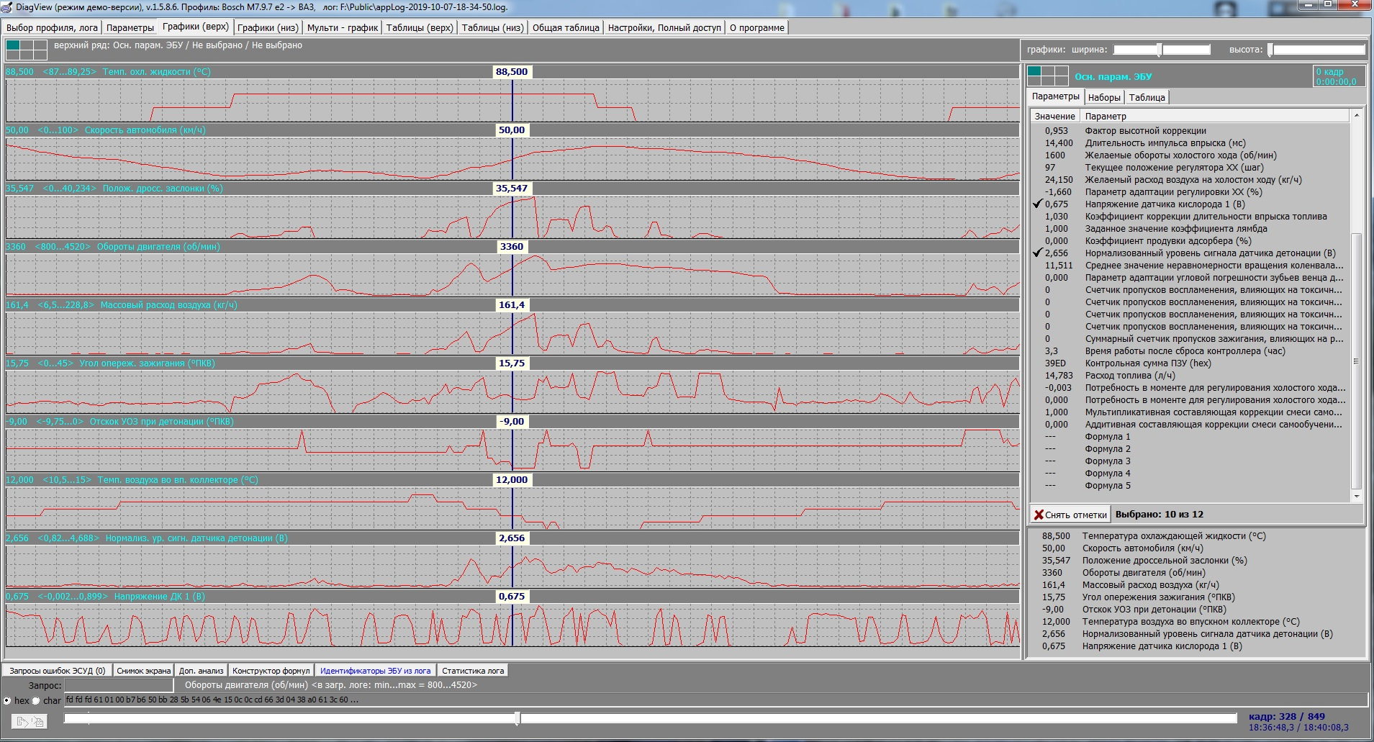Open the Общая таблица tab

pyautogui.click(x=566, y=27)
